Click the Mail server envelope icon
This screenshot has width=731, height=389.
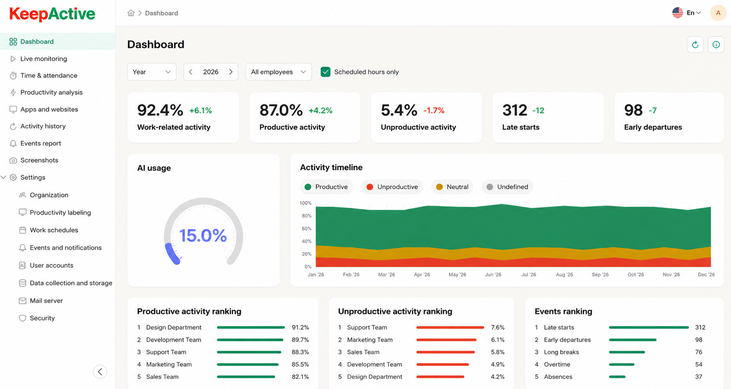click(23, 301)
